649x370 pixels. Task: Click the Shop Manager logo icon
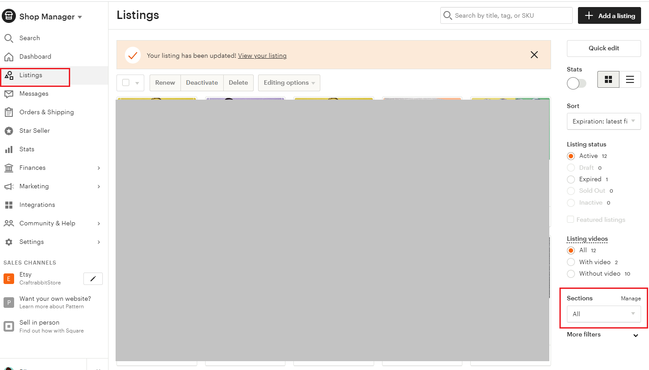click(9, 16)
